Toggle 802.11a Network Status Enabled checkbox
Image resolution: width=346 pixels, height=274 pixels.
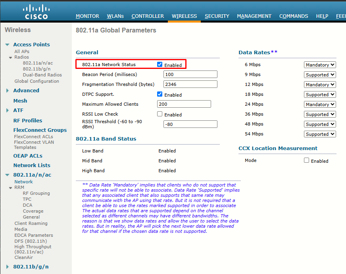tap(160, 64)
